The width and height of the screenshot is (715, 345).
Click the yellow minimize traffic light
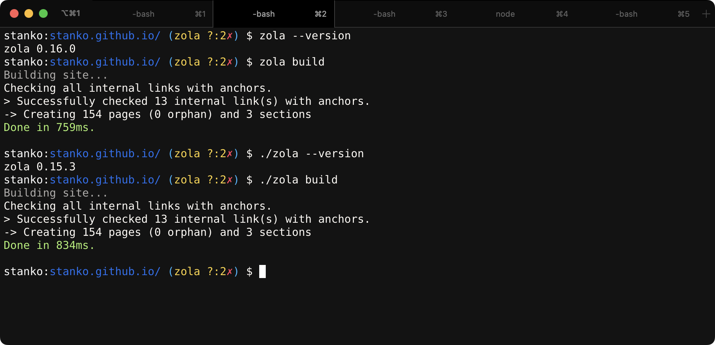[x=28, y=13]
